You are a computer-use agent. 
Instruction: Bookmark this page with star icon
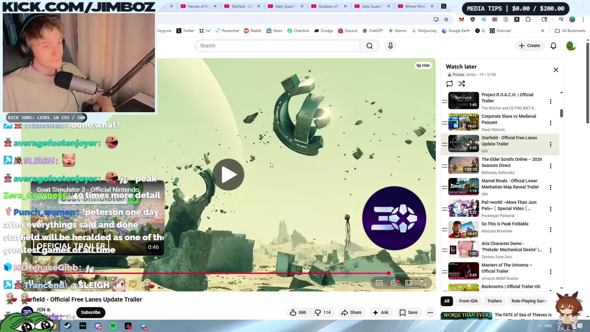tap(446, 19)
